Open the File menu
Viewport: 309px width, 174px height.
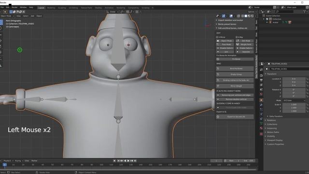(x=2, y=7)
